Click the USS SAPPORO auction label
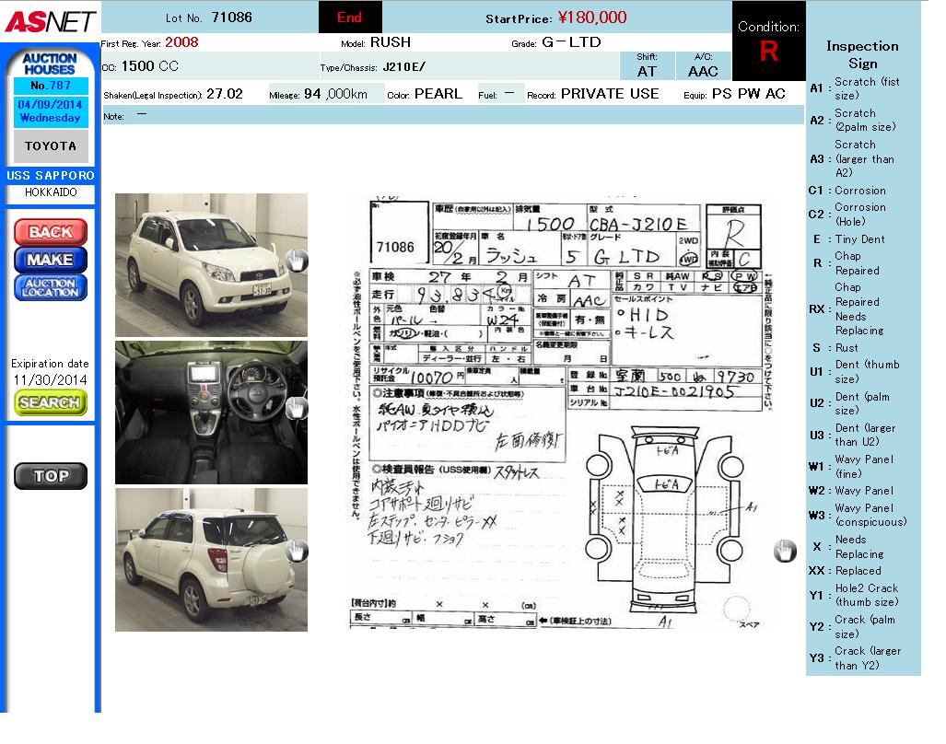Viewport: 946px width, 744px height. [51, 176]
